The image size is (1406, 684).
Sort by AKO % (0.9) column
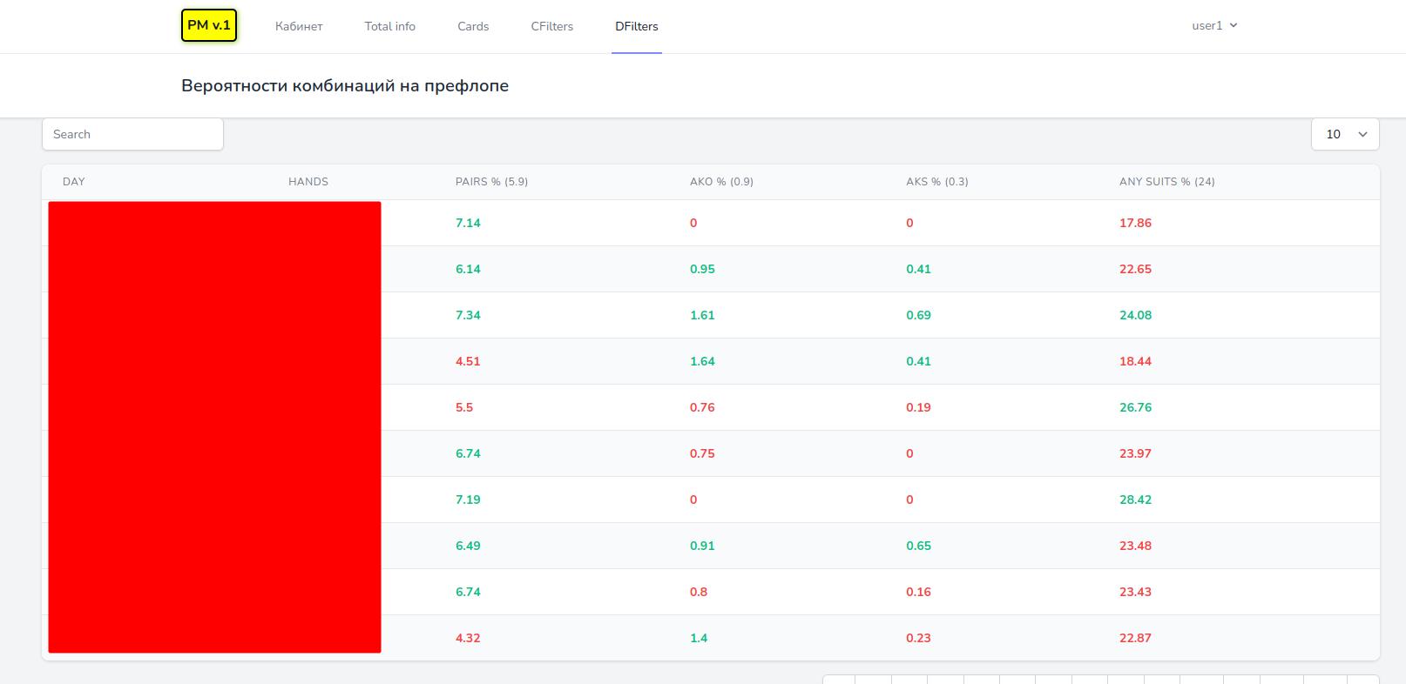coord(721,182)
